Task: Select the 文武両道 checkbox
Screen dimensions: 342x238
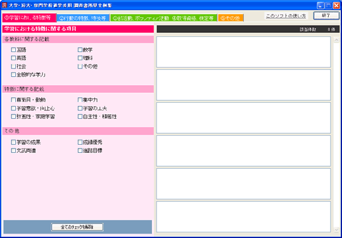Action: click(13, 150)
